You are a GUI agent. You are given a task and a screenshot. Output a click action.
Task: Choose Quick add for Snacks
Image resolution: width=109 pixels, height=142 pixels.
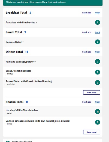(87, 102)
